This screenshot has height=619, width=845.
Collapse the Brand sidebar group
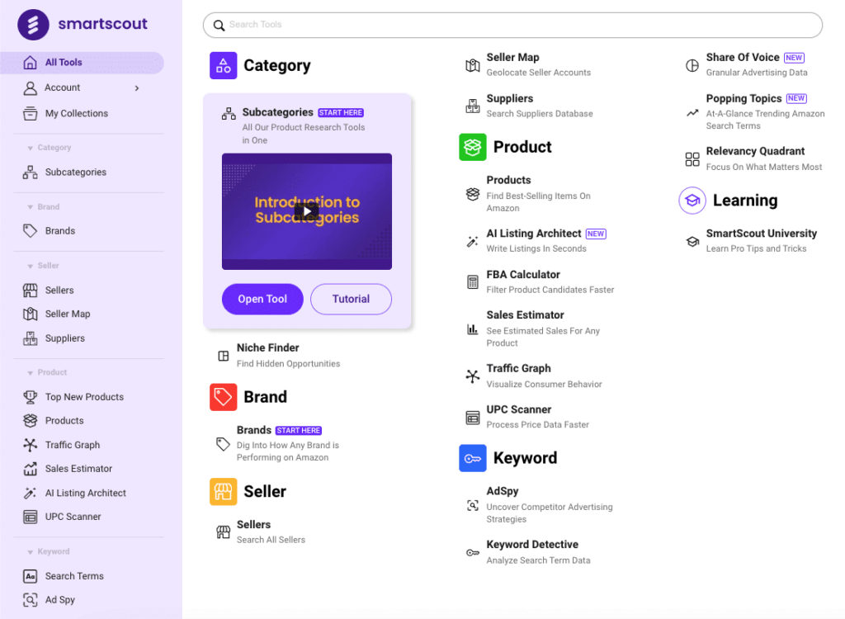[x=31, y=207]
